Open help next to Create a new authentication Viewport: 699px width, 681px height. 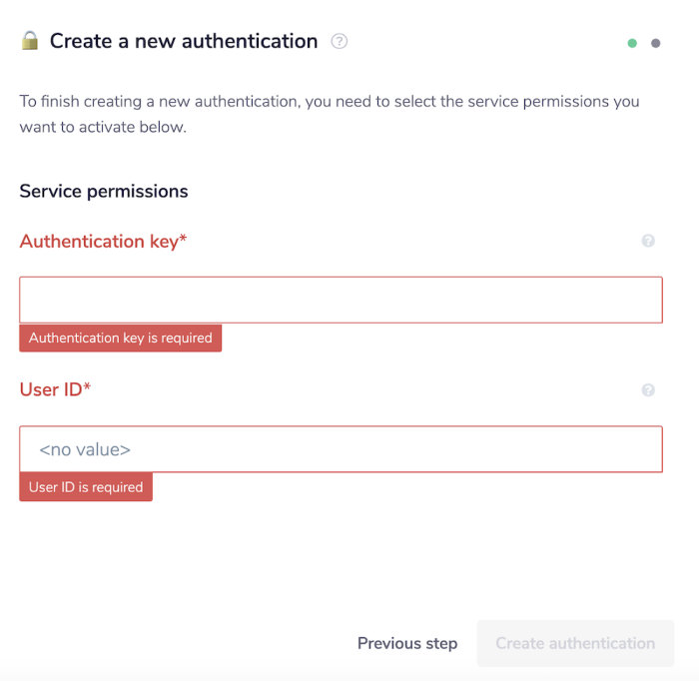pos(340,42)
